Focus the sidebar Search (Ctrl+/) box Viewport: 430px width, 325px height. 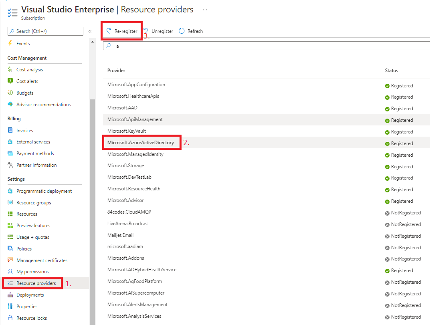(x=46, y=31)
